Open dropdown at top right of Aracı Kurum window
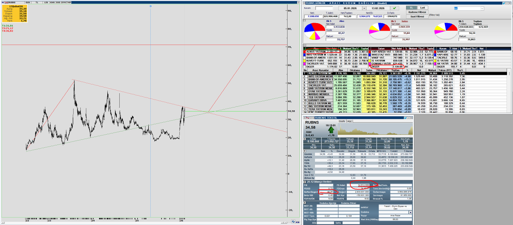 tap(482, 8)
